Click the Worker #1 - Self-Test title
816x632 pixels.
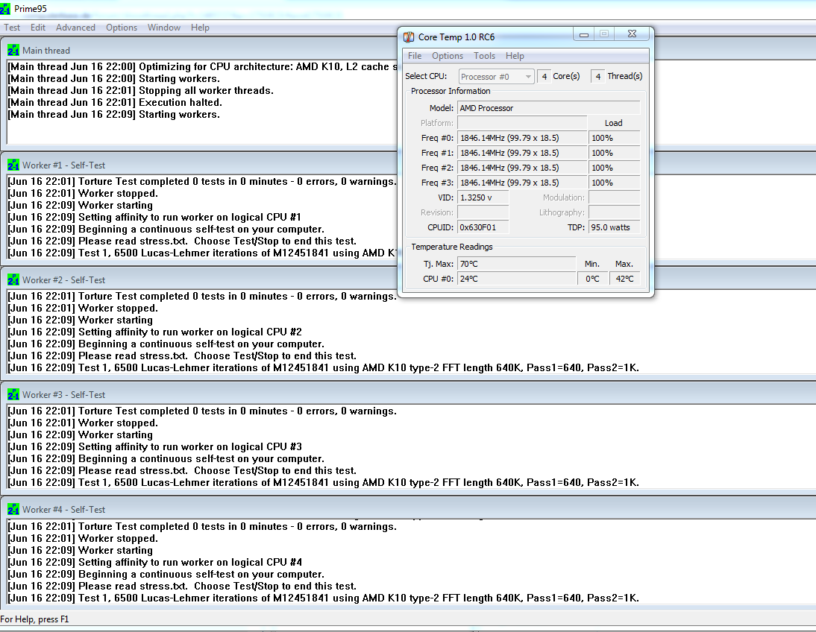pyautogui.click(x=63, y=165)
